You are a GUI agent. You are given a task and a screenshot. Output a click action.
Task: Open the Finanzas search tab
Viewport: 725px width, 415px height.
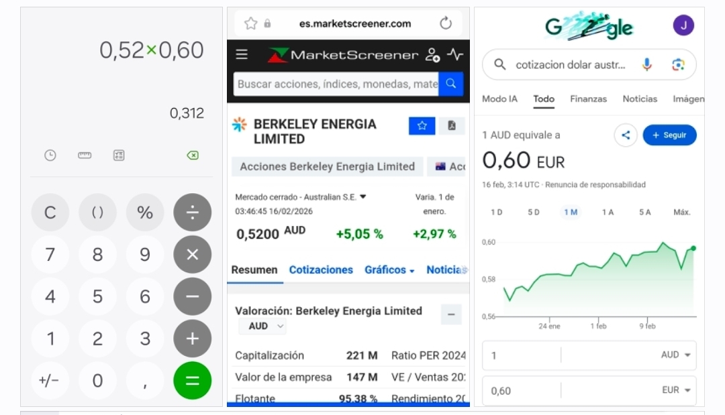[x=588, y=99]
